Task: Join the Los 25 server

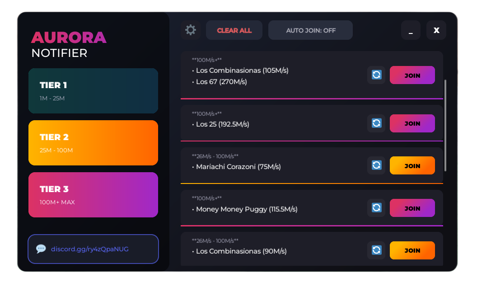Action: (x=412, y=123)
